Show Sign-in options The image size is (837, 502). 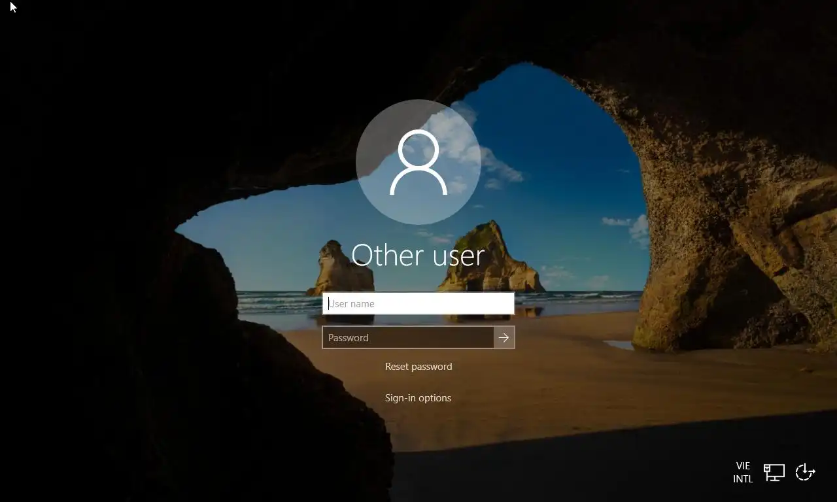click(x=418, y=398)
